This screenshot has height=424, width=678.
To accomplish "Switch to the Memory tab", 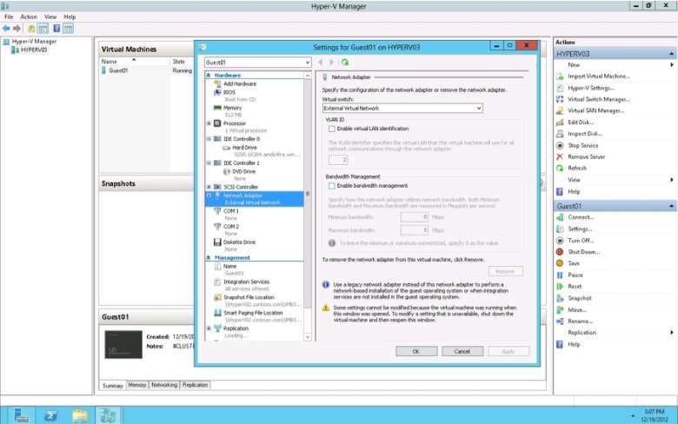I will (x=137, y=385).
